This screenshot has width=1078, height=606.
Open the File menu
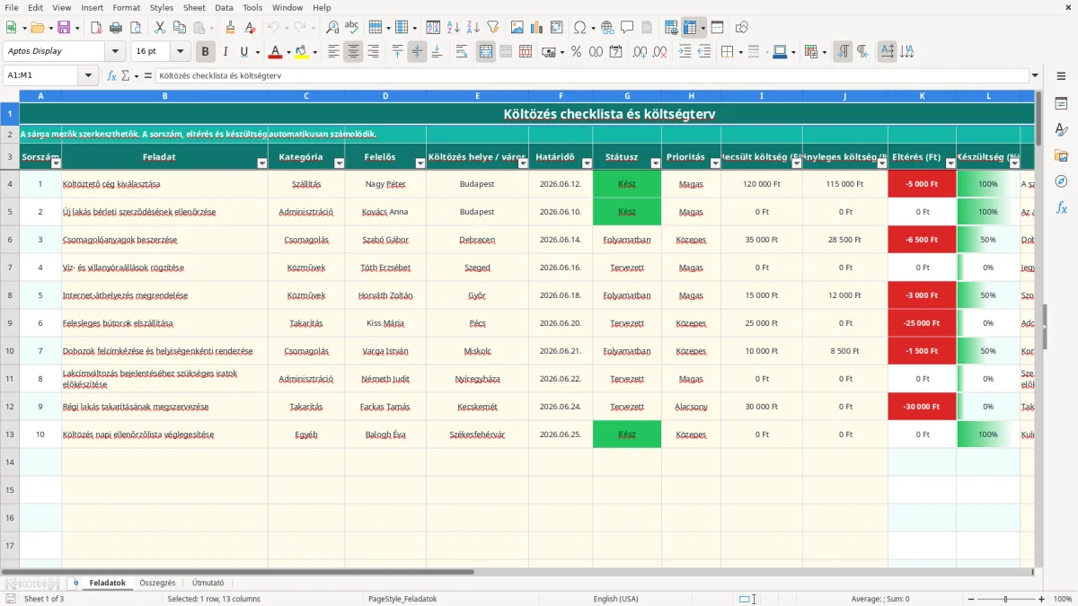pyautogui.click(x=11, y=7)
